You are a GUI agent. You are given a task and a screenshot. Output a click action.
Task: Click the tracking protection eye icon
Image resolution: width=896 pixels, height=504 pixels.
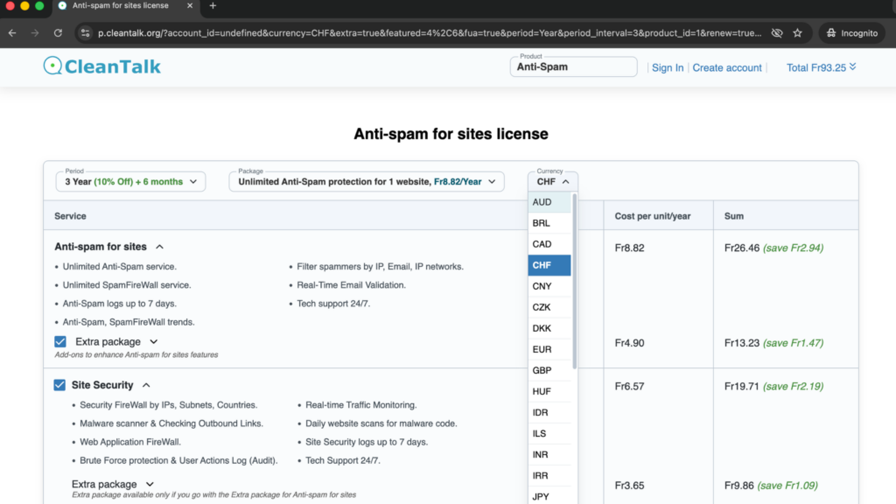(777, 33)
